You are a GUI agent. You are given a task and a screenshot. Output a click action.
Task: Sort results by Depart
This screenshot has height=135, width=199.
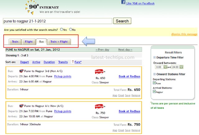[x=25, y=62]
